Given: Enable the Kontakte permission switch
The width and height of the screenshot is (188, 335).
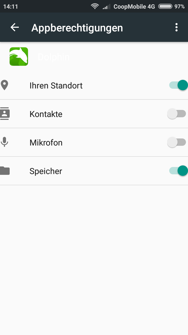Looking at the screenshot, I should pos(177,114).
